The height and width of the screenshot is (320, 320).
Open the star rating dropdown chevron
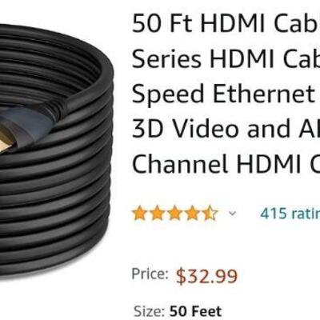tap(233, 214)
